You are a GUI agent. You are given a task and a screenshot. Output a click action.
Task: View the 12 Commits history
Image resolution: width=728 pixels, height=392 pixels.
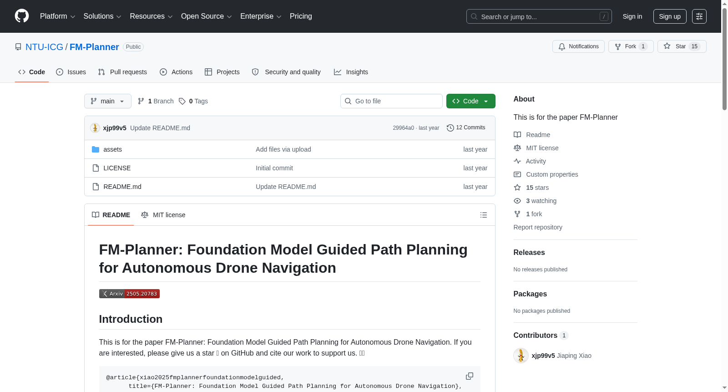pyautogui.click(x=466, y=128)
